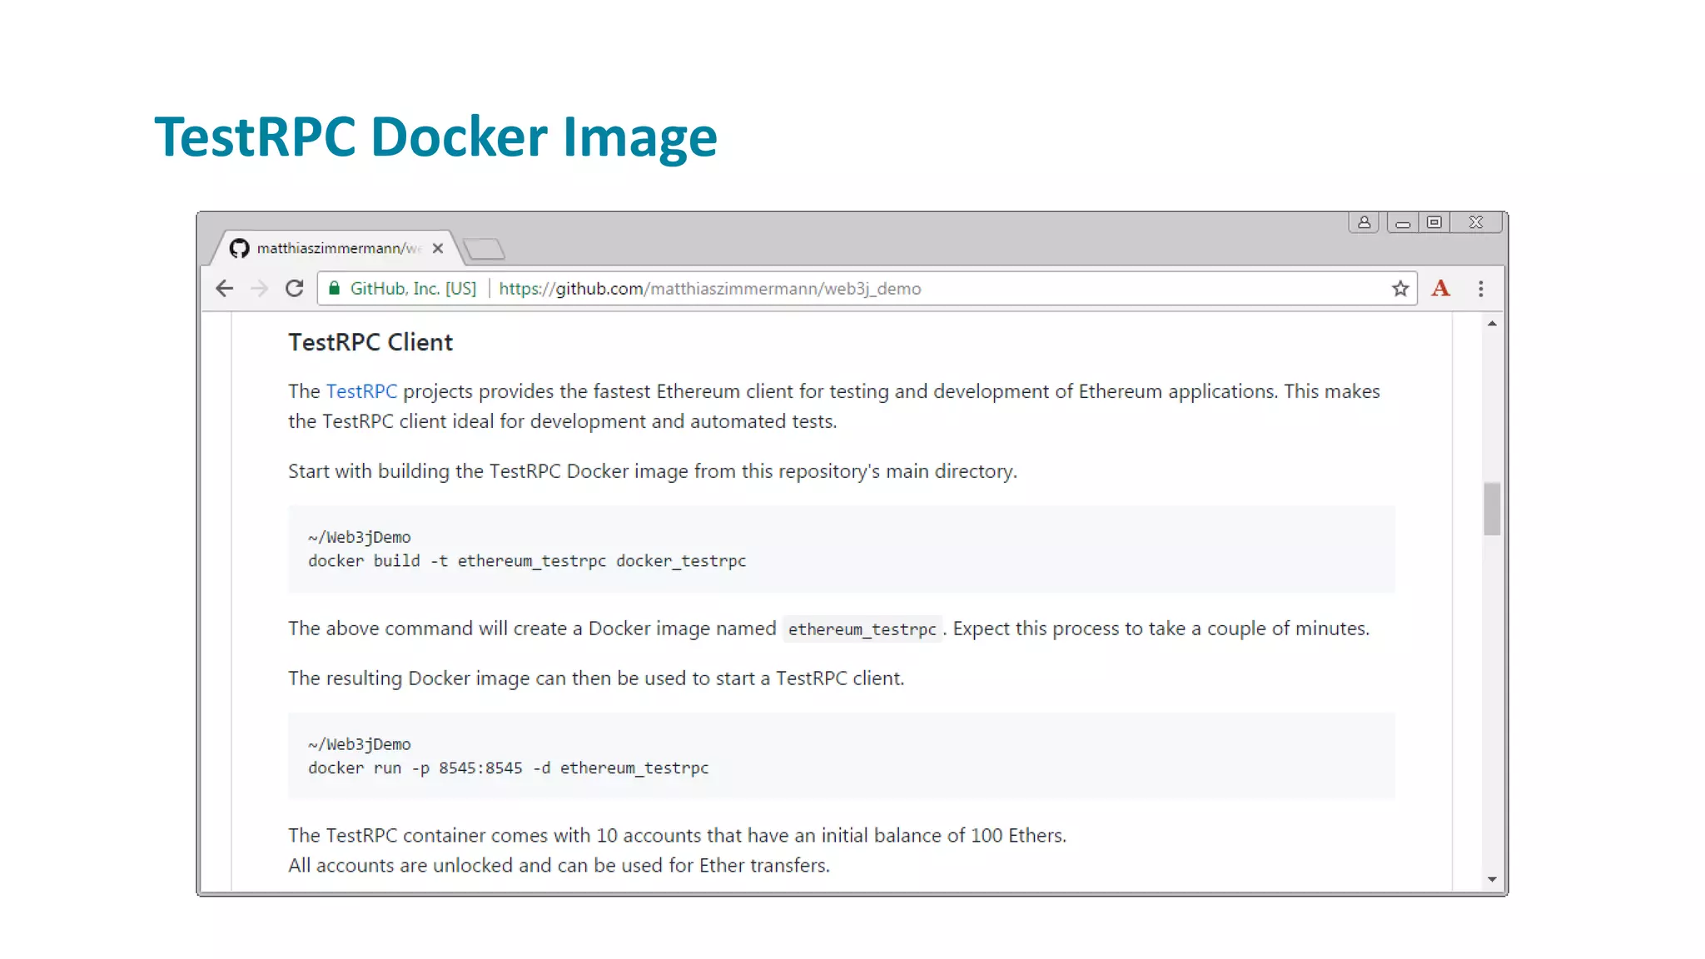
Task: Click the green secure lock icon
Action: tap(335, 289)
